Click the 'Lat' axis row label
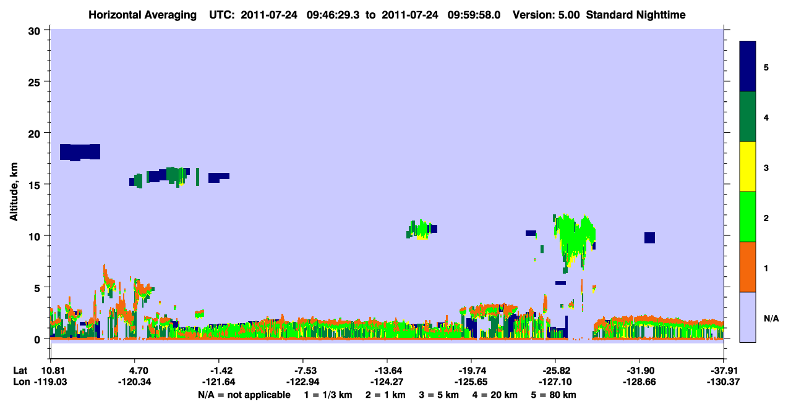 click(x=20, y=371)
